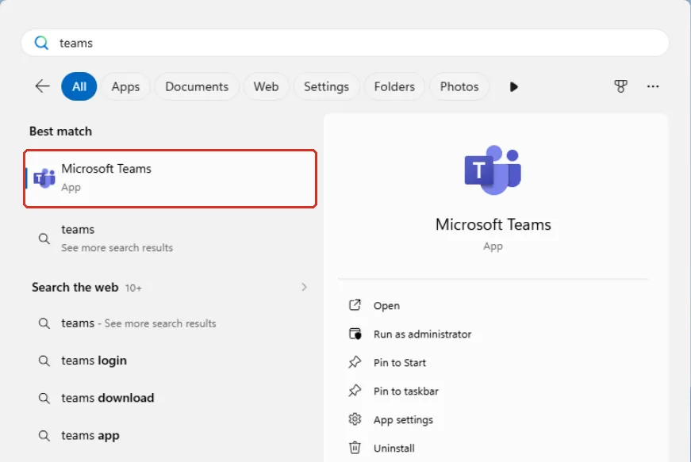Image resolution: width=691 pixels, height=462 pixels.
Task: Choose Pin to taskbar
Action: [493, 391]
